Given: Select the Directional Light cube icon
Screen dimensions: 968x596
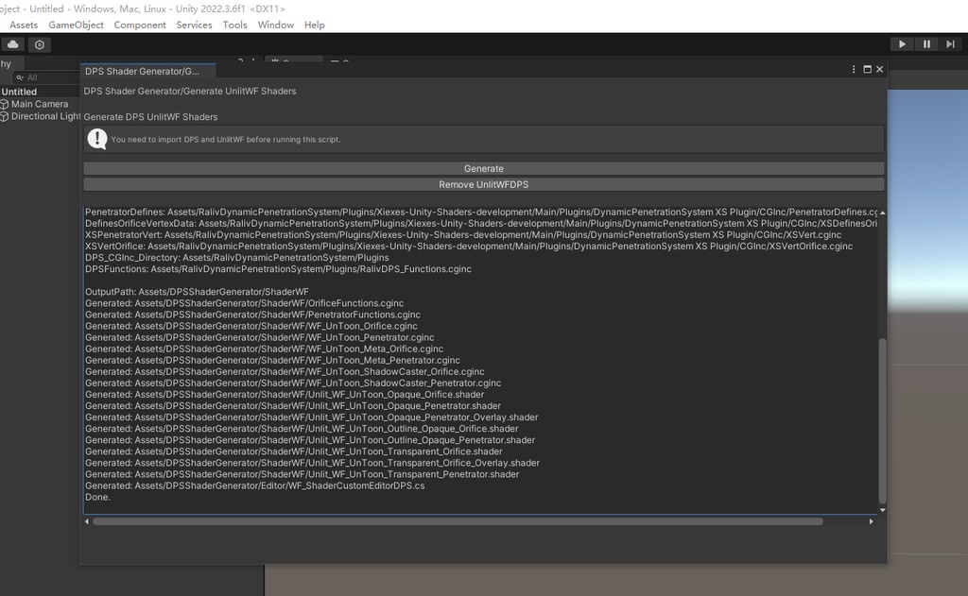Looking at the screenshot, I should [x=5, y=116].
